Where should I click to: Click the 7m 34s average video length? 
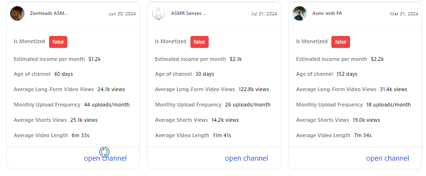(363, 135)
